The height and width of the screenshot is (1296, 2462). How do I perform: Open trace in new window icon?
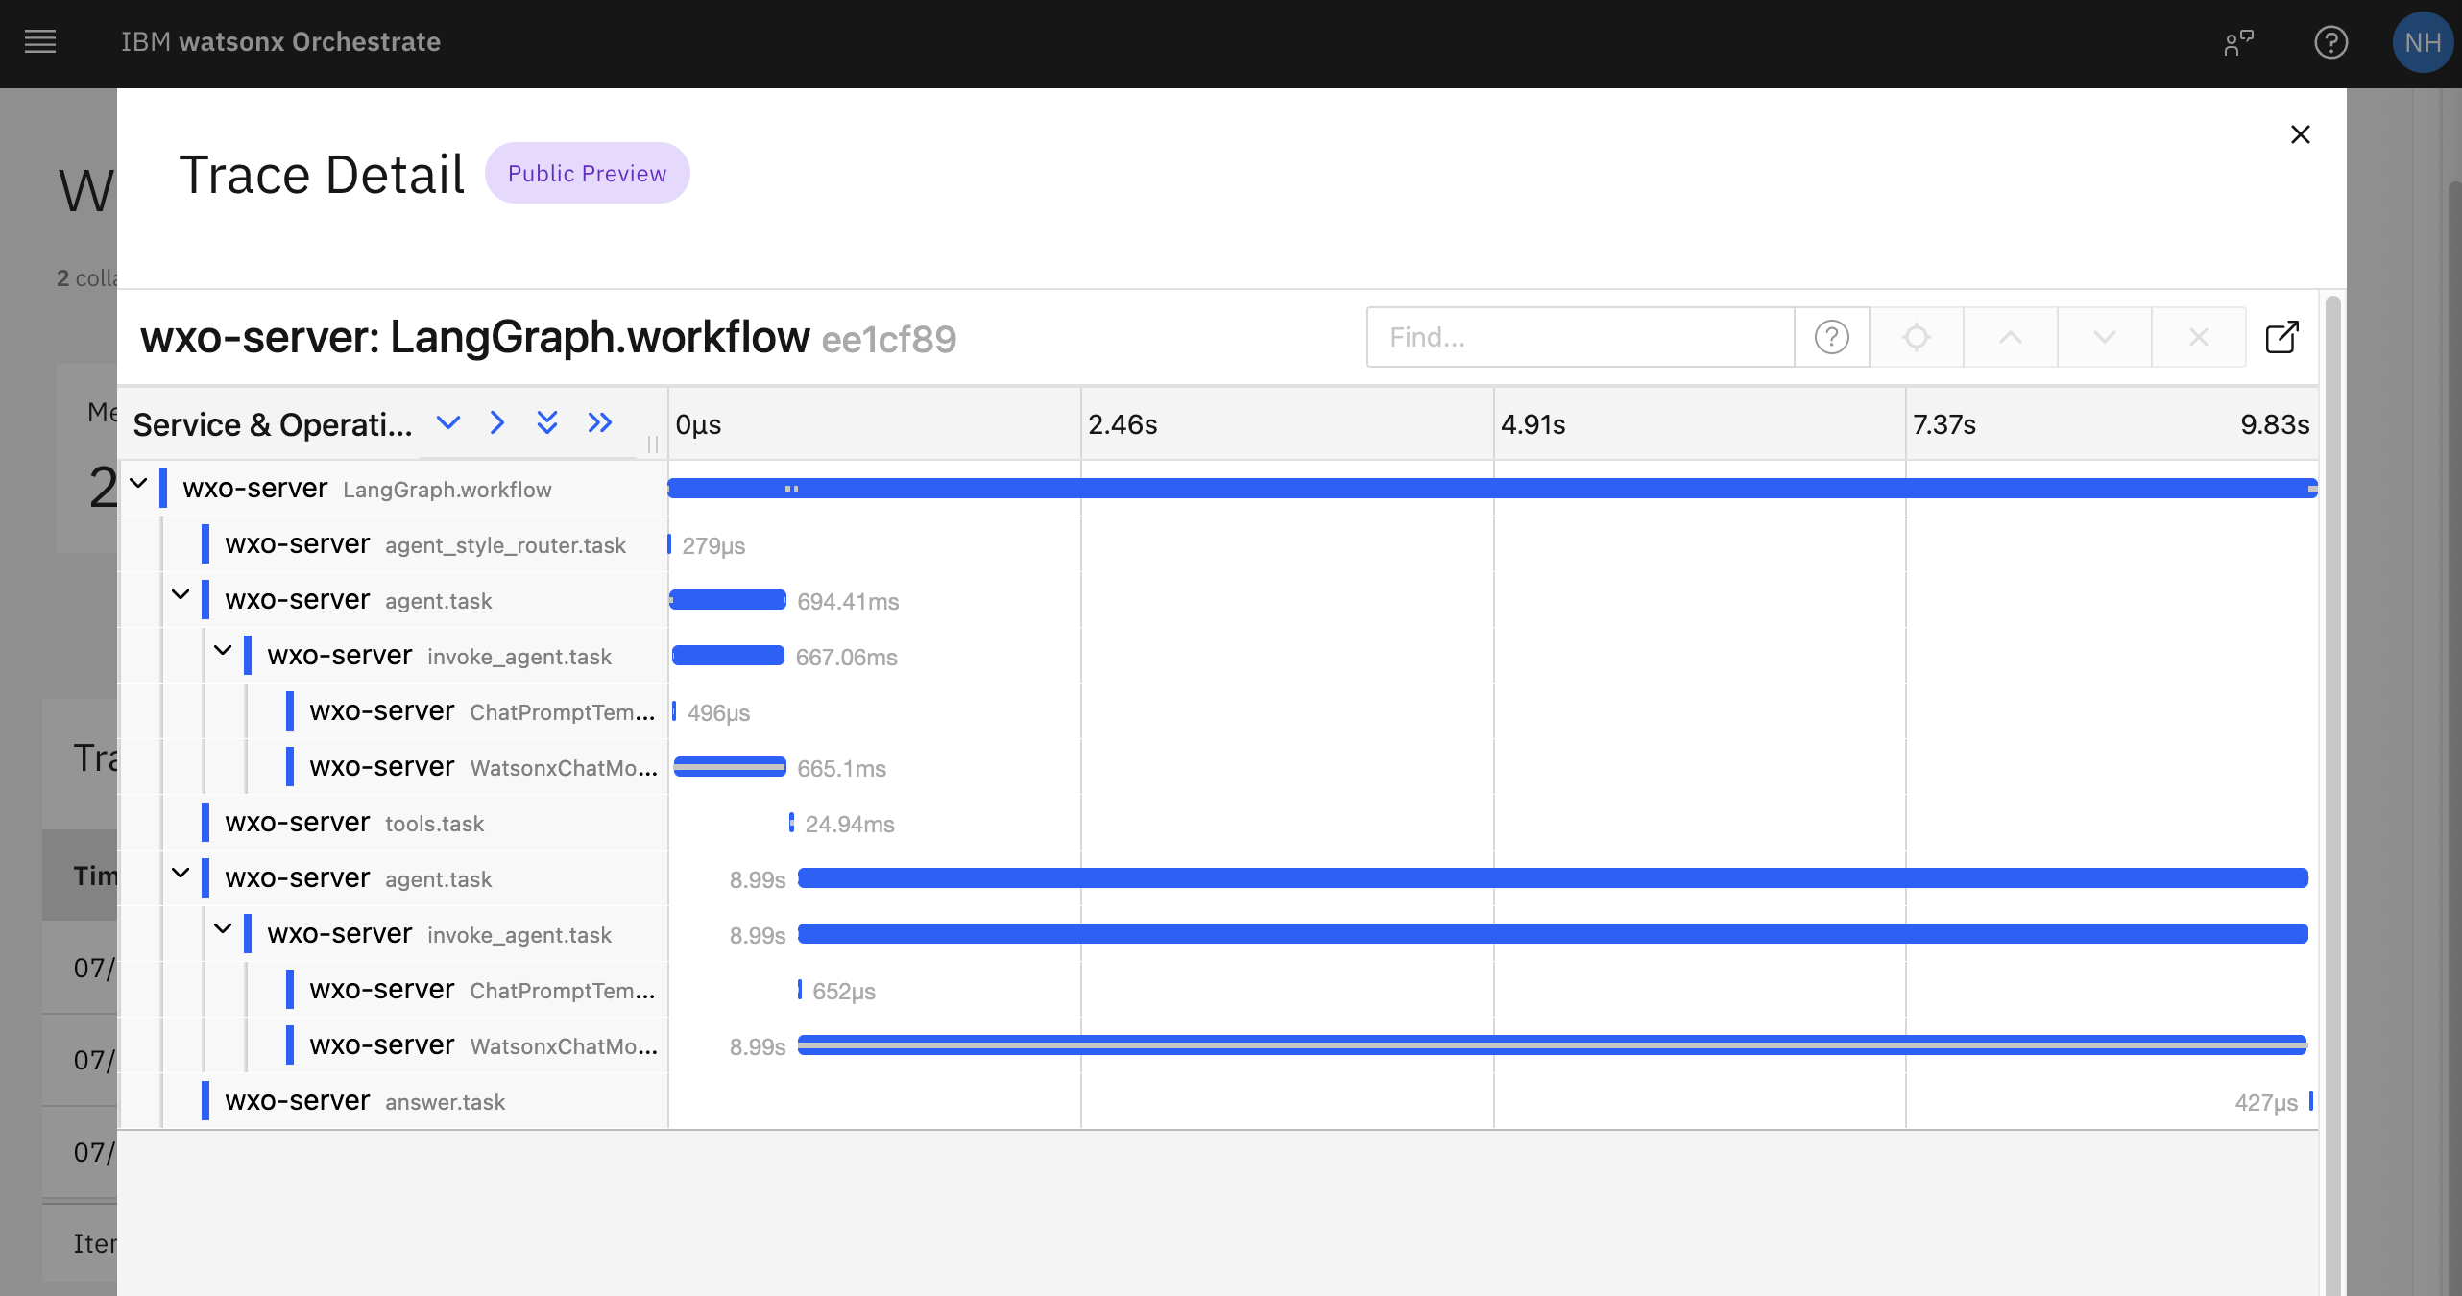[x=2282, y=337]
